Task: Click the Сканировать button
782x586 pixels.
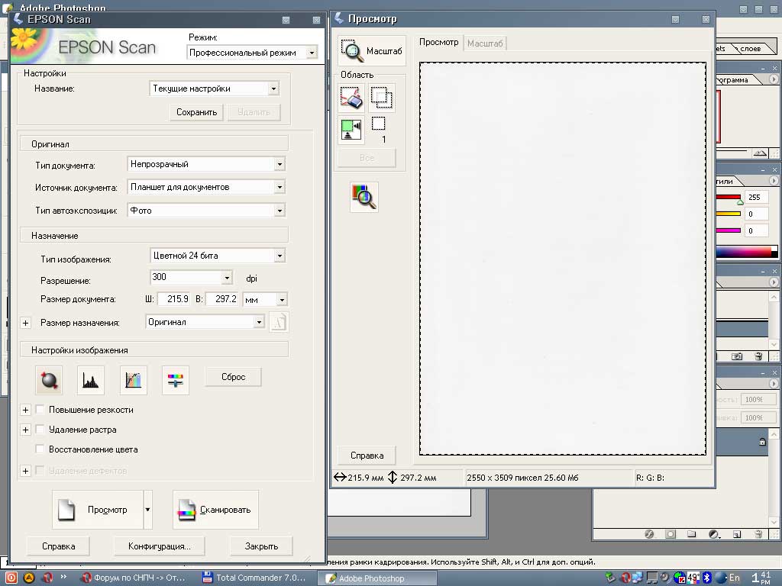Action: point(215,509)
